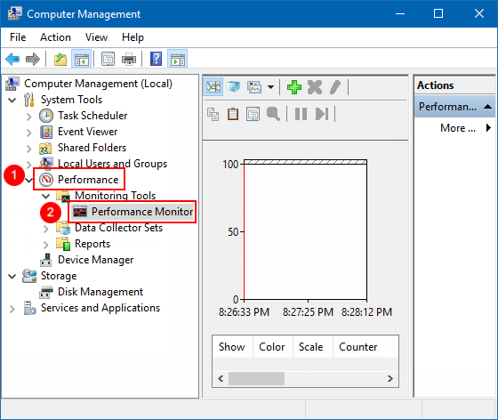Select Event Viewer in the tree
Viewport: 498px width, 420px height.
pos(88,132)
